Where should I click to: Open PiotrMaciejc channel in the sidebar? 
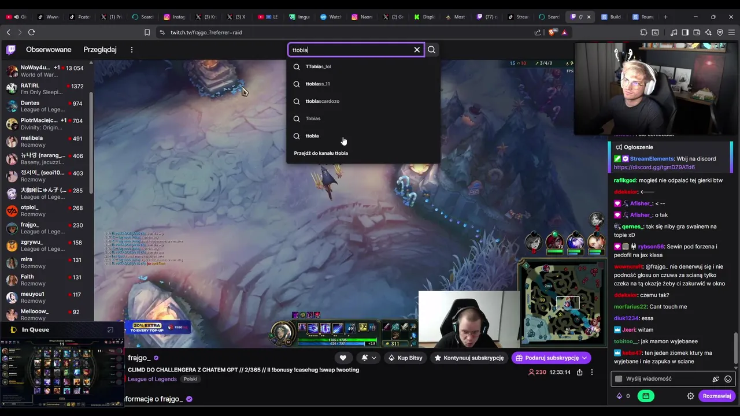point(45,124)
